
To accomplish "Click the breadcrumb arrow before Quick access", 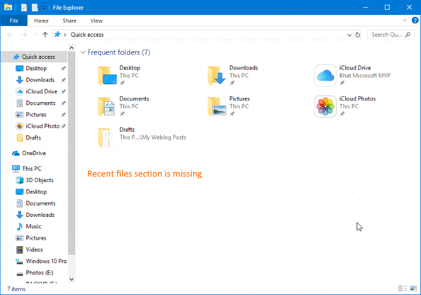I will (x=65, y=35).
